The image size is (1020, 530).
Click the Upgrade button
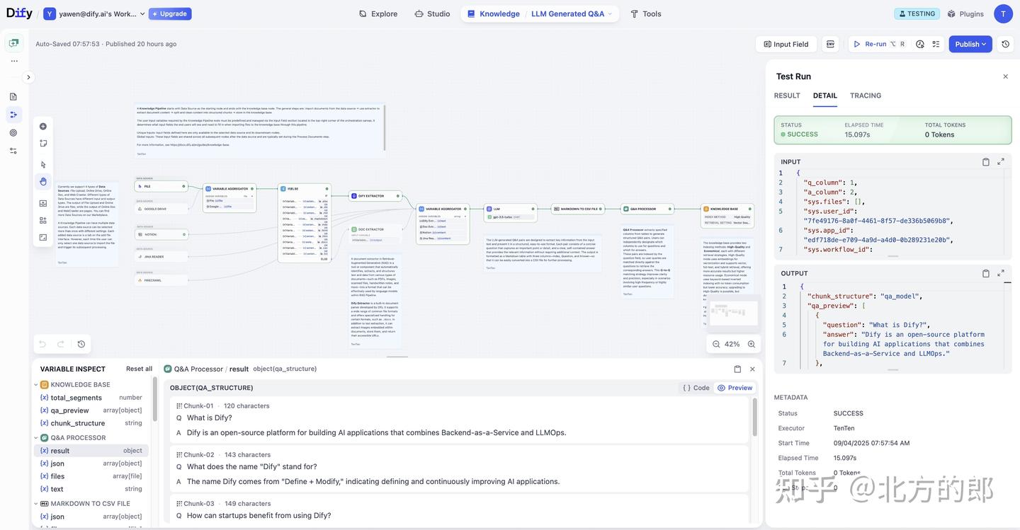pos(170,13)
